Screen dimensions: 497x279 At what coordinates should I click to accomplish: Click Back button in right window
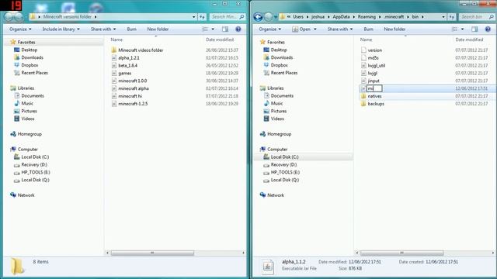coord(258,17)
